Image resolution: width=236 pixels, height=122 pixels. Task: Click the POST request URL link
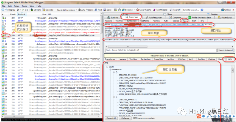[157, 24]
